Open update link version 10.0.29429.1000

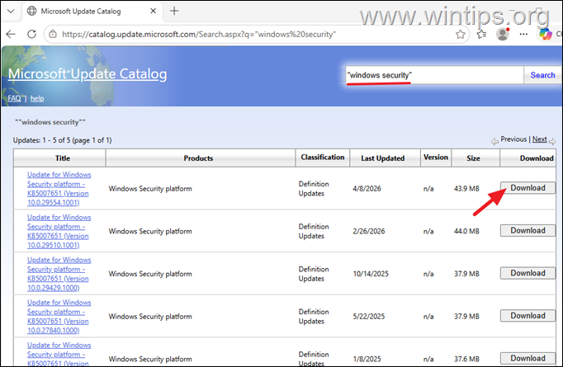tap(59, 274)
